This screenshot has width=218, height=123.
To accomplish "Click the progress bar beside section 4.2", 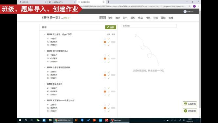I will tap(113, 92).
